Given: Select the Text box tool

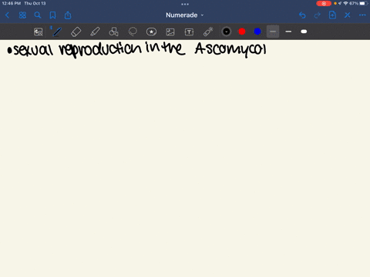Looking at the screenshot, I should pyautogui.click(x=189, y=32).
